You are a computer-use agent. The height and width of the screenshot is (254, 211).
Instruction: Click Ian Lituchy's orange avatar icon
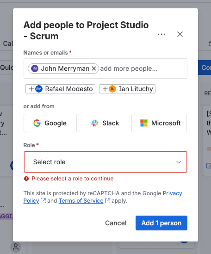click(112, 89)
